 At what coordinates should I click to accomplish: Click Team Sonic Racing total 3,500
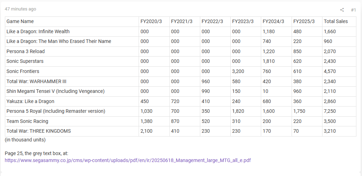pyautogui.click(x=339, y=121)
